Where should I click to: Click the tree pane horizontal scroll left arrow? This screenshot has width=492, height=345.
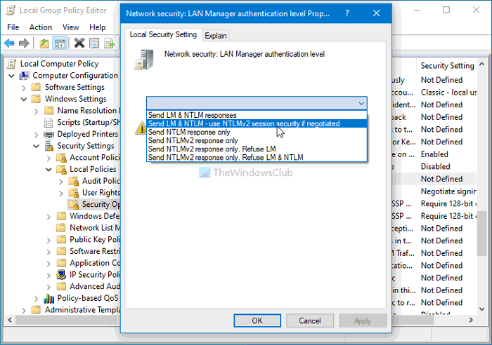[10, 320]
